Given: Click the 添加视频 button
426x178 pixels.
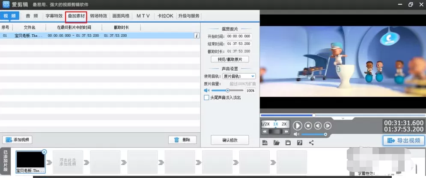Looking at the screenshot, I should [18, 140].
